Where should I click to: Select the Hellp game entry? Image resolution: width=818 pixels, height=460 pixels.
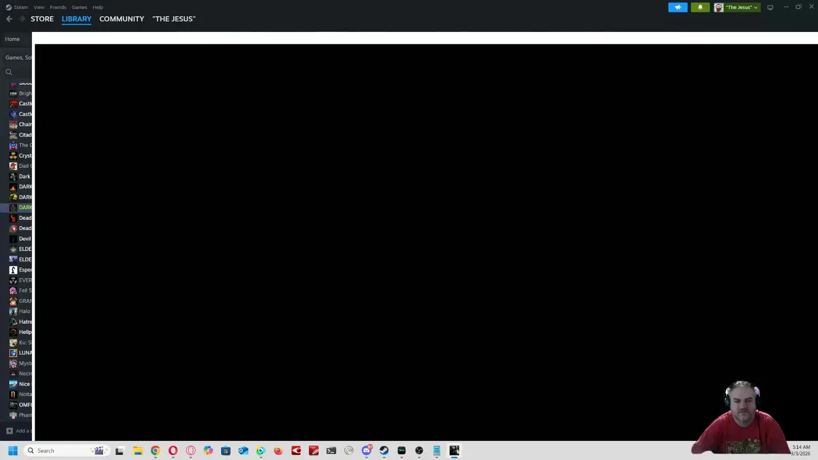pyautogui.click(x=20, y=332)
